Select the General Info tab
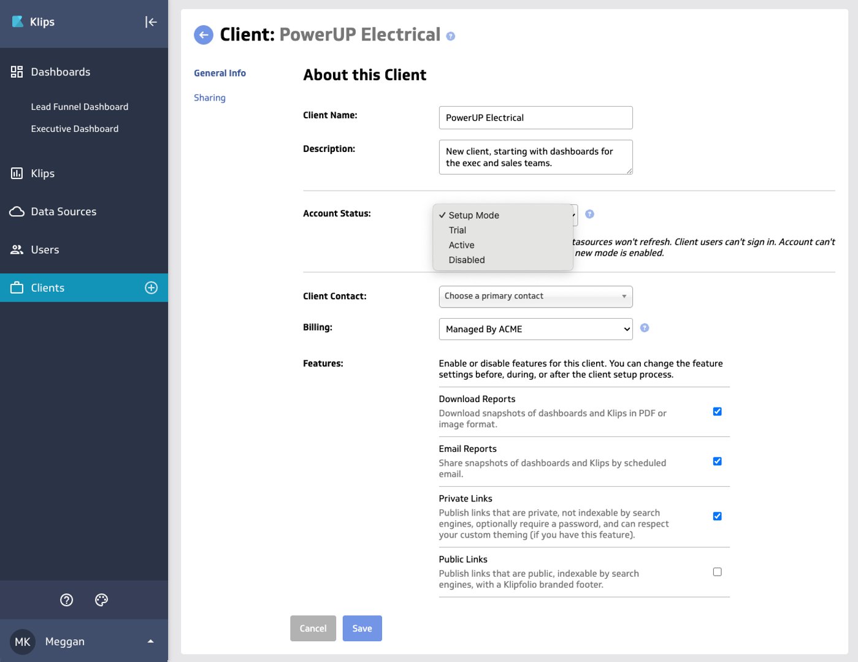858x662 pixels. point(220,73)
